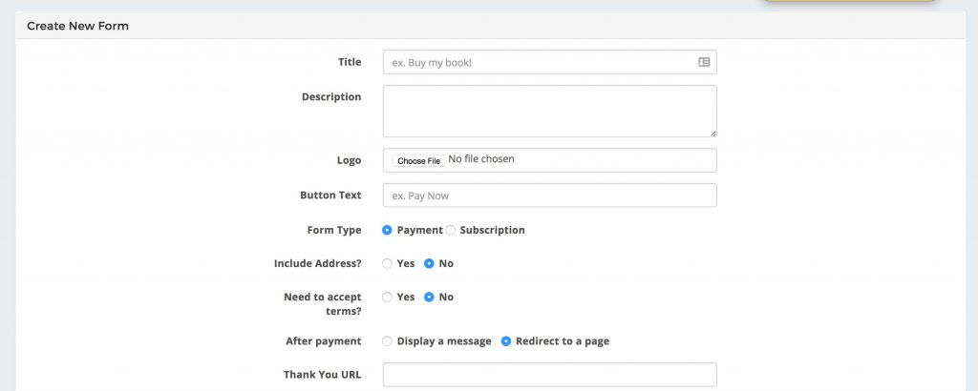The width and height of the screenshot is (978, 391).
Task: Click the Form Type label
Action: pos(333,231)
